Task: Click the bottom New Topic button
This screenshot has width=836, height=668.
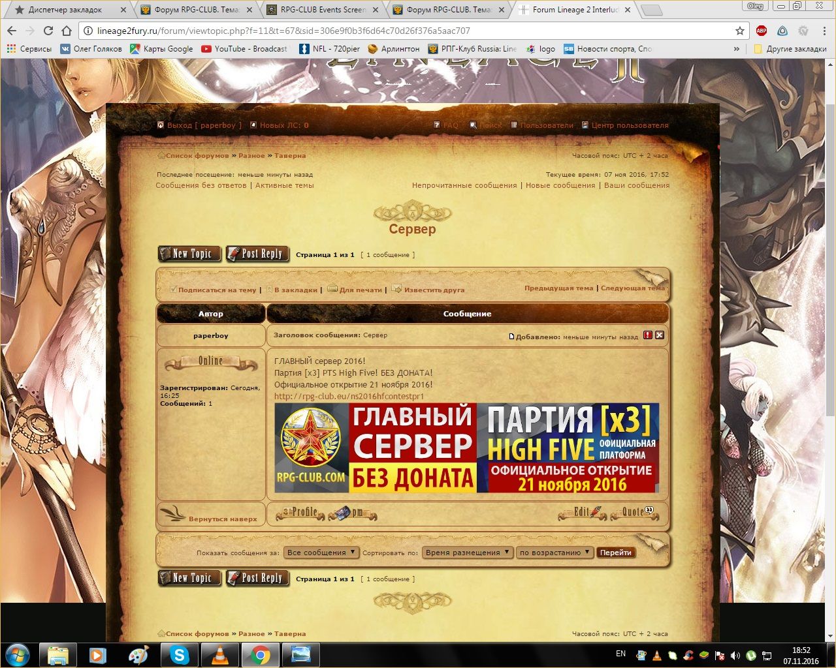Action: tap(189, 578)
